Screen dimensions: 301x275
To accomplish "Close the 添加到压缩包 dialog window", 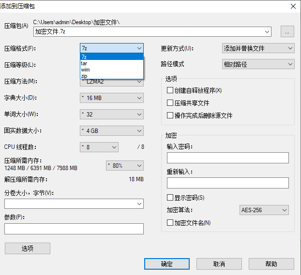I will coord(293,6).
